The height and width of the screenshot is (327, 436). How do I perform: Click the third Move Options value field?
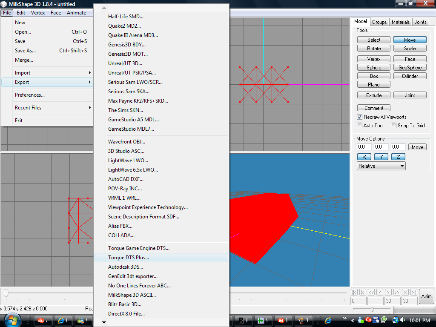coord(398,147)
